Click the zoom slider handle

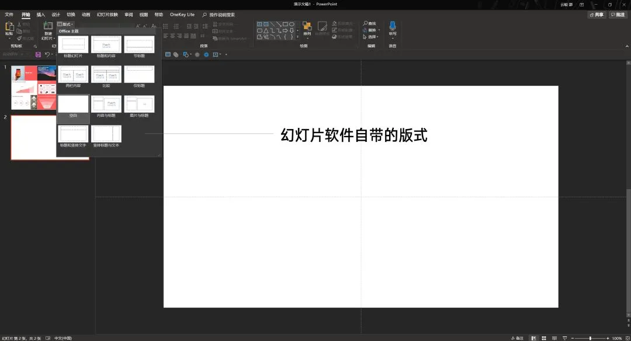tap(590, 338)
